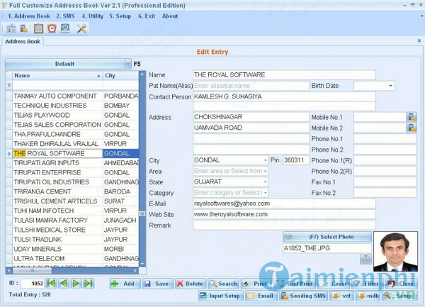
Task: Expand the Birth Date picker dropdown
Action: pyautogui.click(x=390, y=86)
